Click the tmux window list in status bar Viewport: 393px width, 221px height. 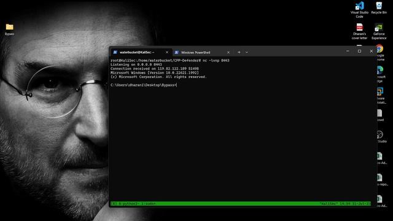tap(134, 204)
